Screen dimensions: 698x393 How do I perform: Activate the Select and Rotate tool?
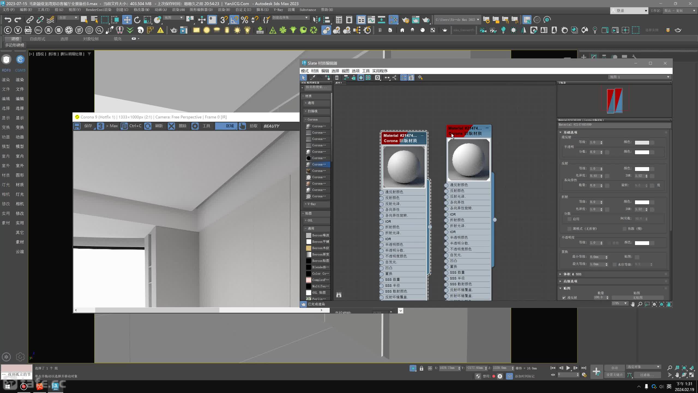[137, 20]
